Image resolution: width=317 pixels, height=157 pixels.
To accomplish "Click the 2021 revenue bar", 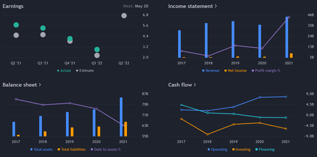I will point(287,37).
